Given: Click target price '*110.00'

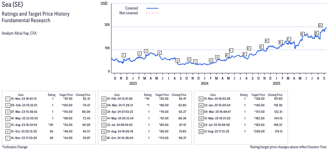Looking at the screenshot, I should [x=67, y=112].
